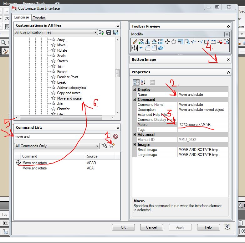This screenshot has width=245, height=243.
Task: Click the Copy icon in toolbar preview
Action: (x=141, y=42)
